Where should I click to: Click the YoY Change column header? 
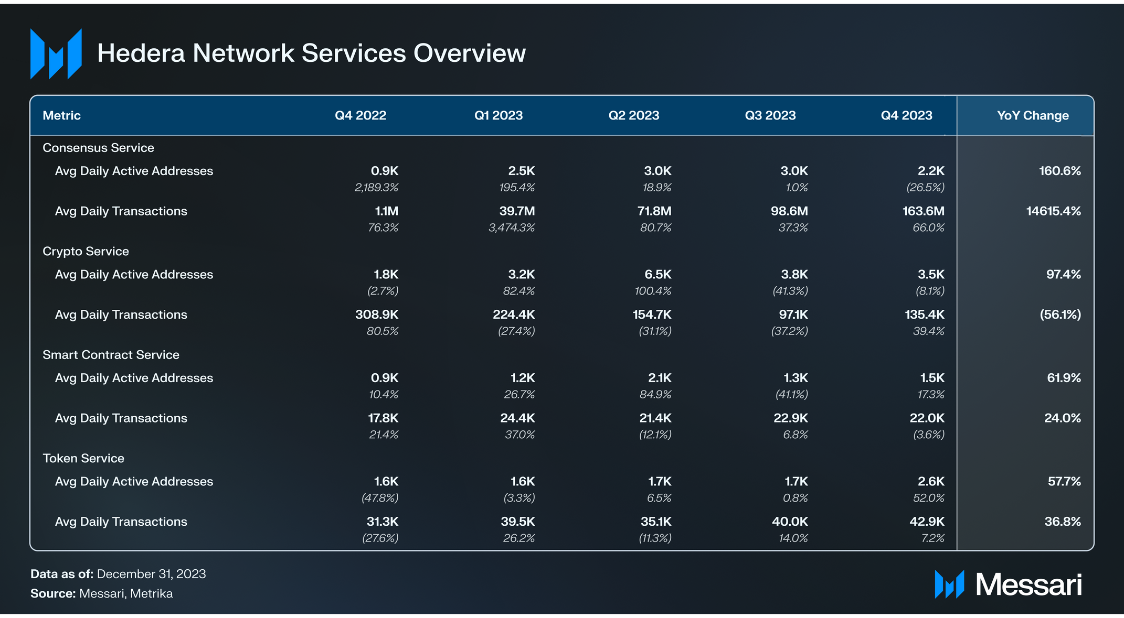pos(1032,116)
